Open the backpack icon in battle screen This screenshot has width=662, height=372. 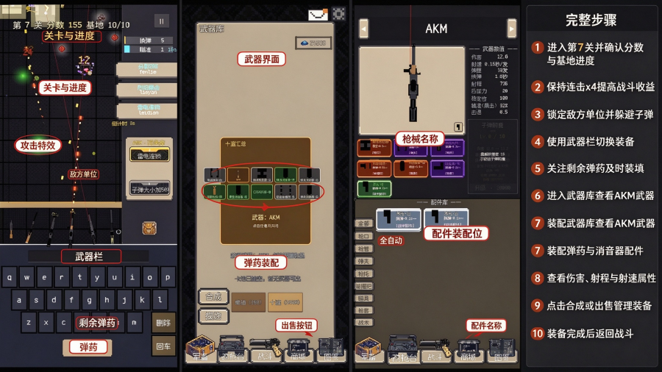[149, 228]
